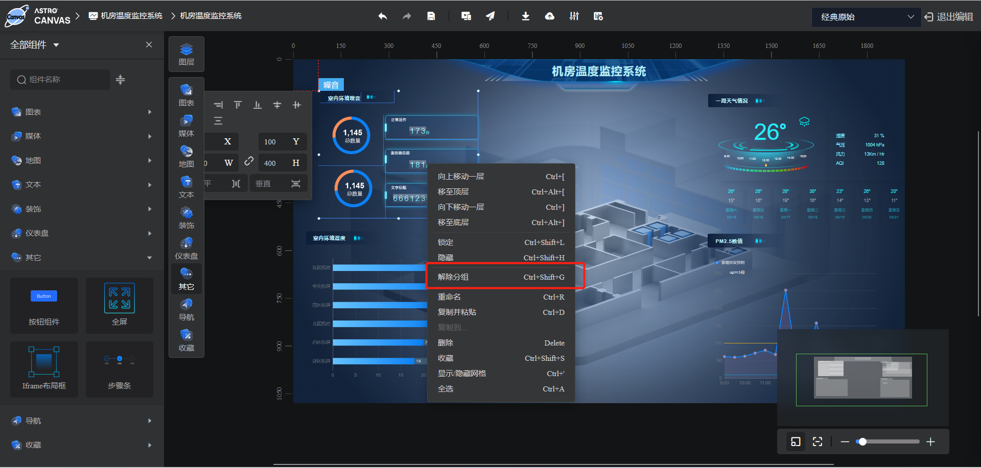Expand the 仪表盘 category in the component list
This screenshot has width=981, height=468.
point(82,233)
